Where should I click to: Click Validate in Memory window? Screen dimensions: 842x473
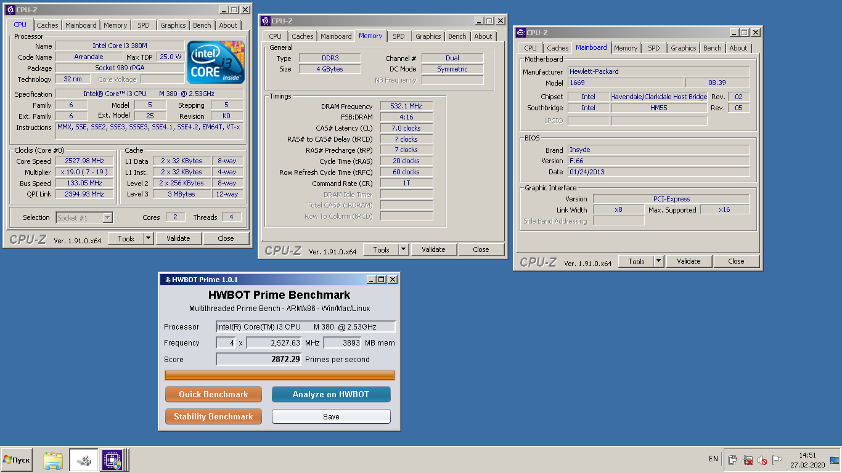click(x=433, y=249)
